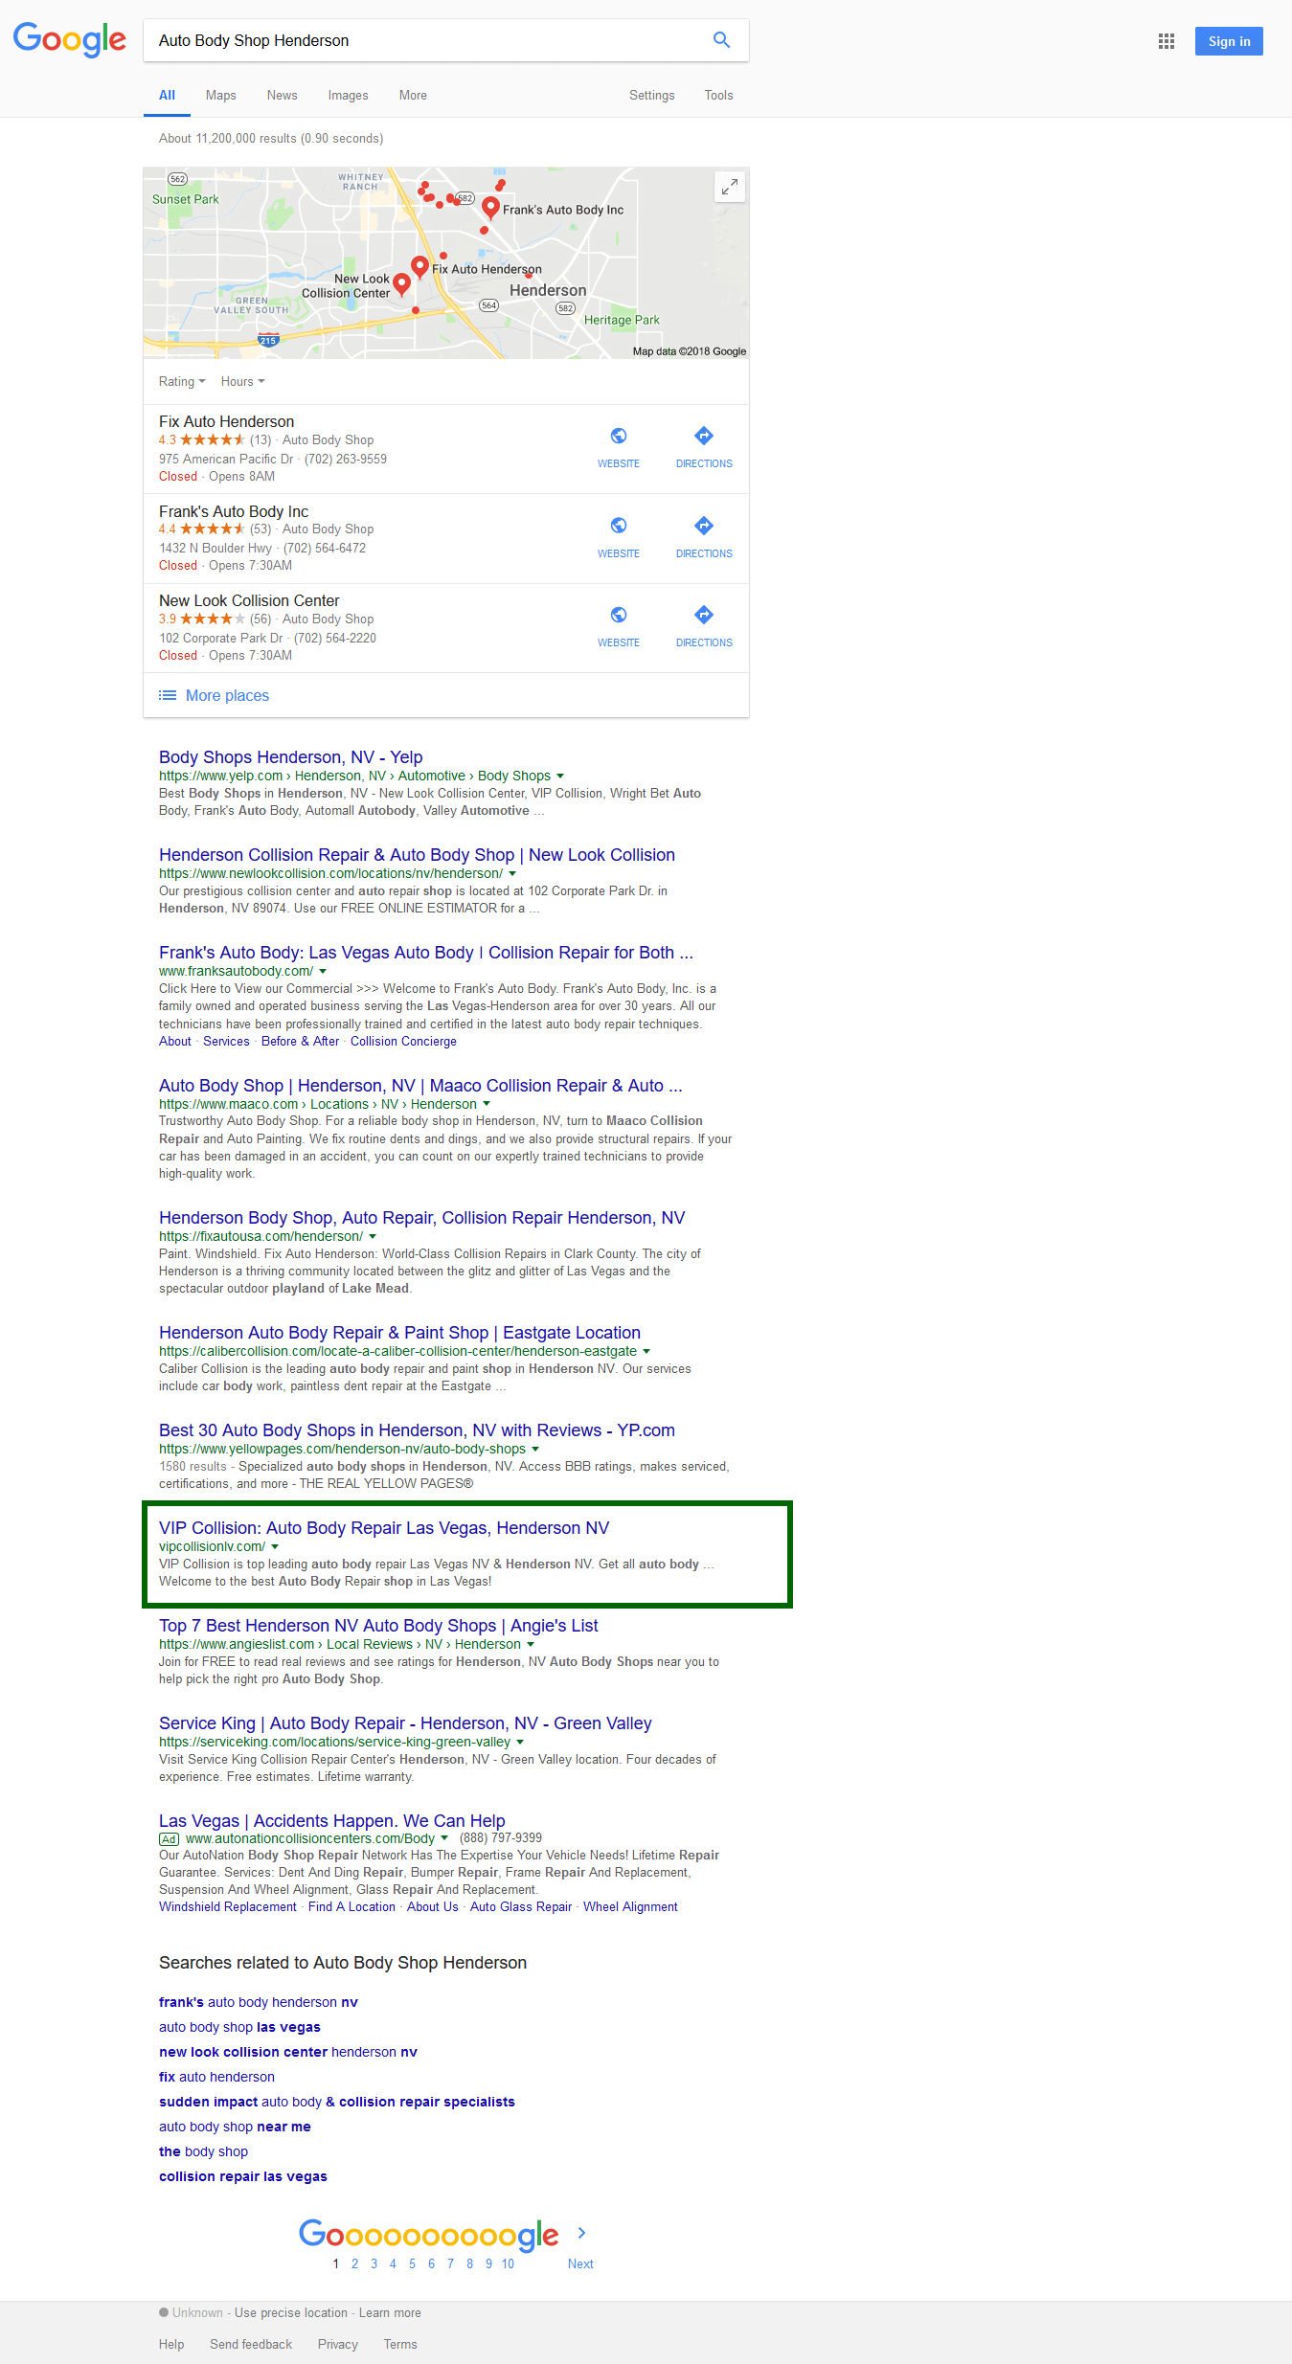Viewport: 1292px width, 2364px height.
Task: Open Las Vegas Accidents Happen ad title
Action: click(x=331, y=1821)
